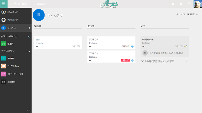Collapse the すべてのプラン section
The height and width of the screenshot is (113, 202).
29,51
